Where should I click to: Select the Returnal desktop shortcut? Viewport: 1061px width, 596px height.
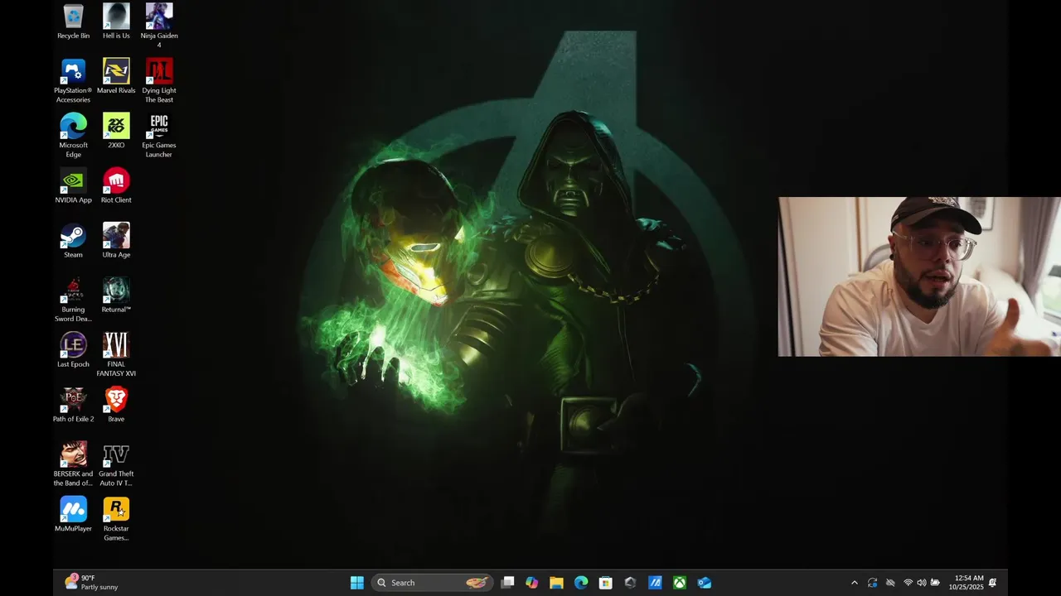pos(116,295)
